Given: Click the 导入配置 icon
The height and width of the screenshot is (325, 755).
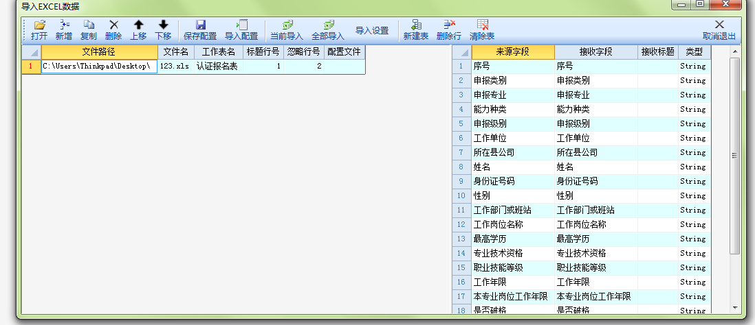Looking at the screenshot, I should pos(242,25).
